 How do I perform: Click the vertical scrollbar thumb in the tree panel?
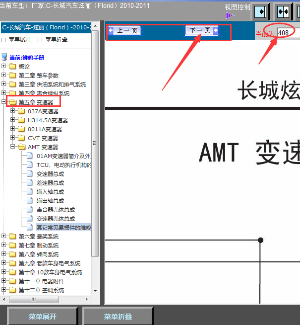[x=95, y=144]
